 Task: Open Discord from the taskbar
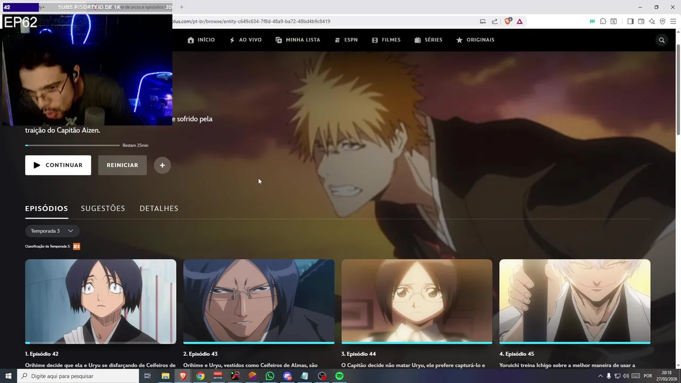tap(287, 376)
